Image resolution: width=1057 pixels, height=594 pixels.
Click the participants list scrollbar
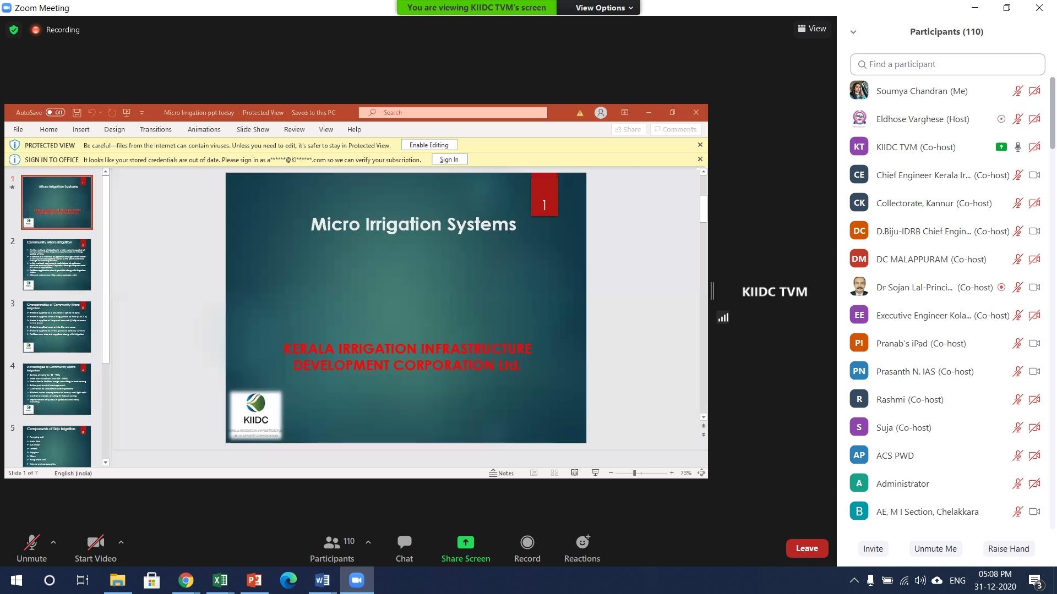1053,113
